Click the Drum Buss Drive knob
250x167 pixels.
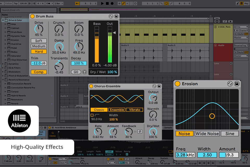(39, 29)
